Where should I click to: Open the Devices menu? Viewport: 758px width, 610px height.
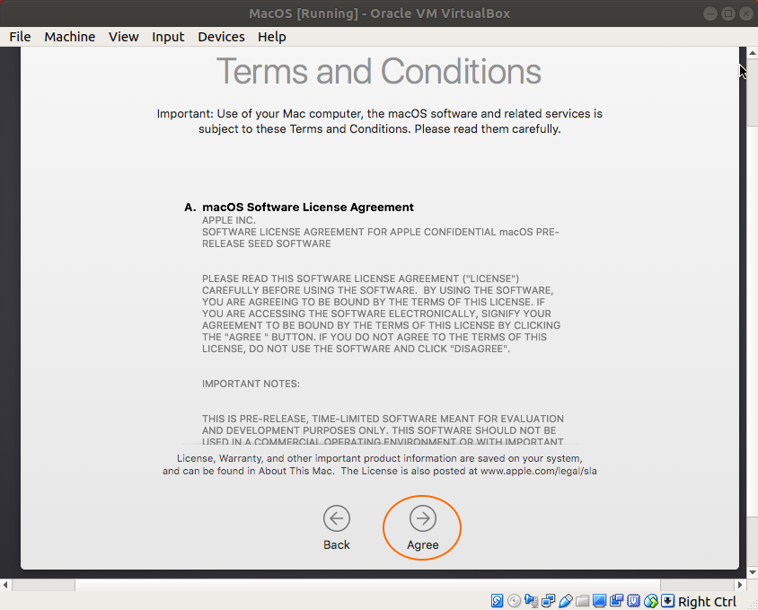tap(221, 37)
